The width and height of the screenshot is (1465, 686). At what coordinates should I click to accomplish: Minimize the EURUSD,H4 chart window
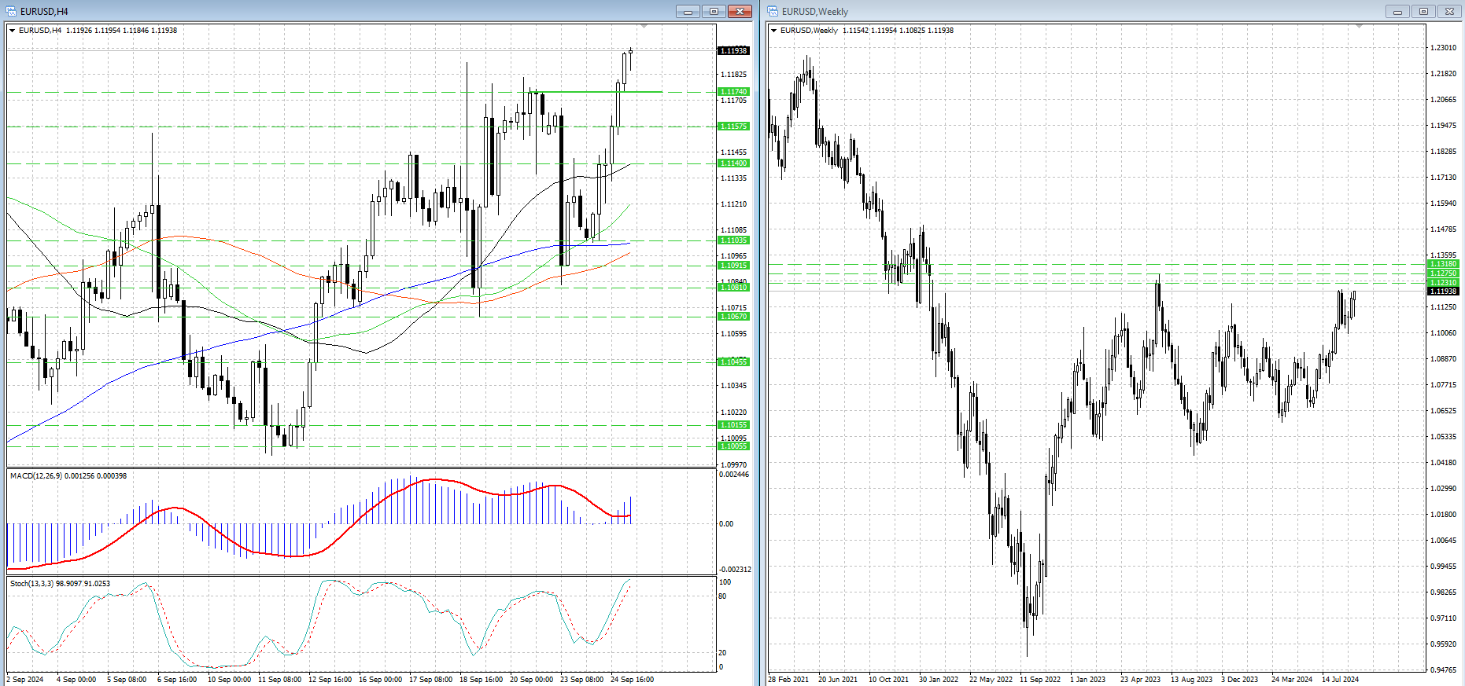[x=688, y=11]
